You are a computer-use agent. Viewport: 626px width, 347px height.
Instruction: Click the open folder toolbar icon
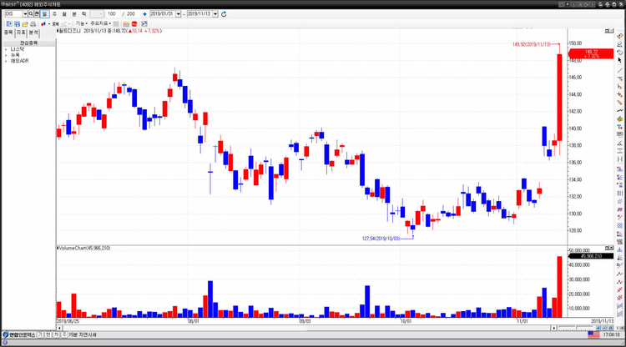pos(25,24)
